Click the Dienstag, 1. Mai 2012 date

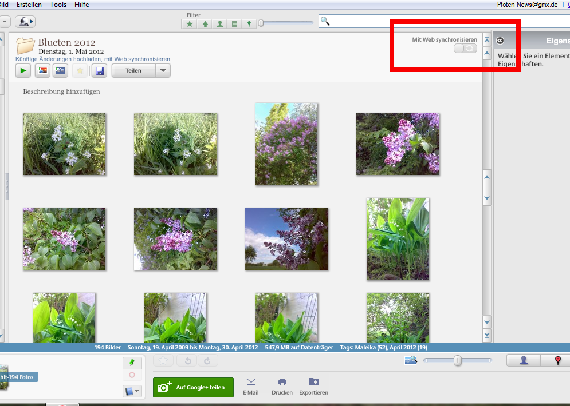pos(71,51)
